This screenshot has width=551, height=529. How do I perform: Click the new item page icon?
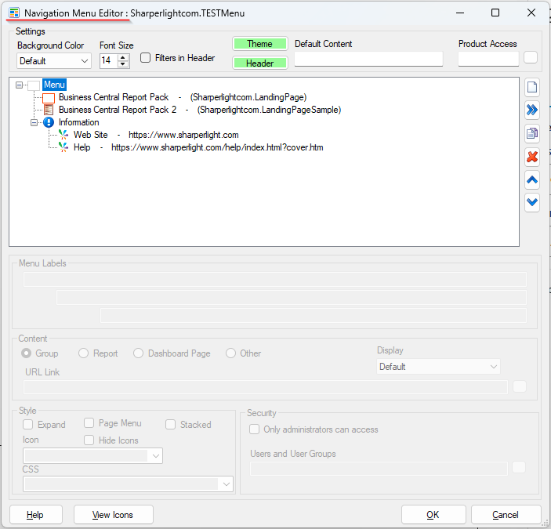(x=532, y=87)
